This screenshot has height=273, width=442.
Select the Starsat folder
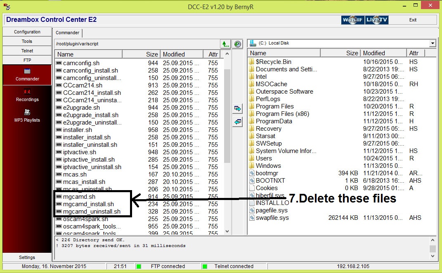tap(265, 136)
